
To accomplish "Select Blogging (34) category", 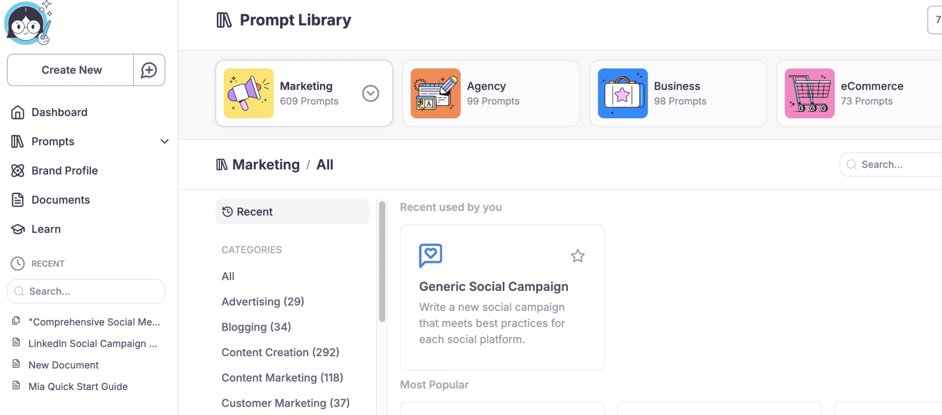I will tap(256, 327).
